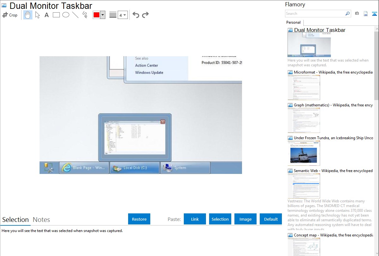This screenshot has height=256, width=379.
Task: Open the line width dropdown showing 4
Action: tap(122, 15)
